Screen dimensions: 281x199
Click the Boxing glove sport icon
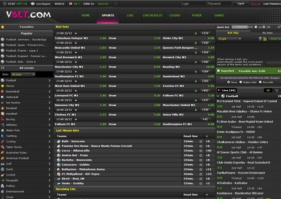pyautogui.click(x=3, y=119)
